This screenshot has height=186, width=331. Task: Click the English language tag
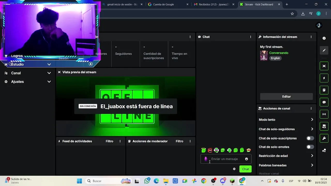click(x=275, y=58)
